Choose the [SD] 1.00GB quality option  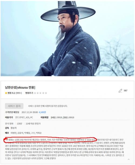click(69, 117)
